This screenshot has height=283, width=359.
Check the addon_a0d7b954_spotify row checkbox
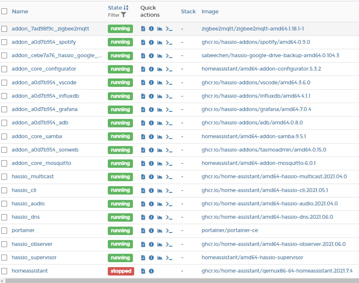pyautogui.click(x=4, y=42)
